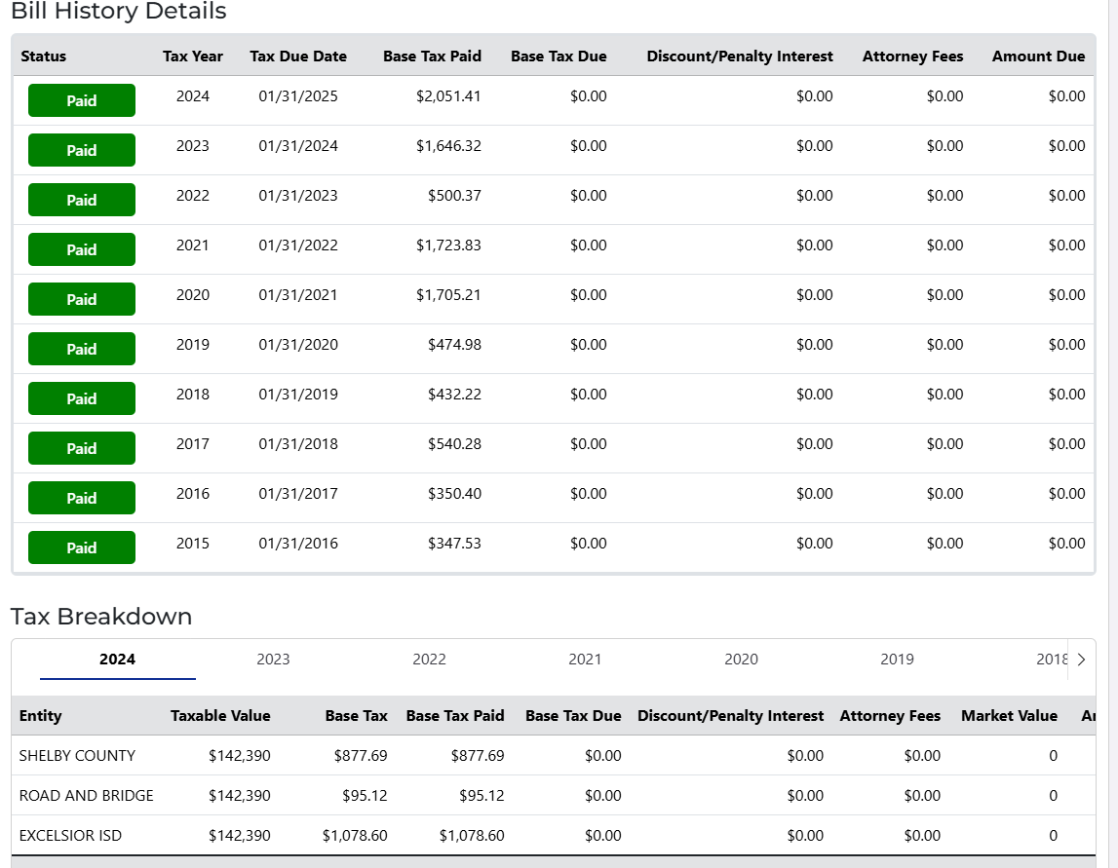Click the Amount Due column header
This screenshot has height=868, width=1118.
tap(1038, 57)
